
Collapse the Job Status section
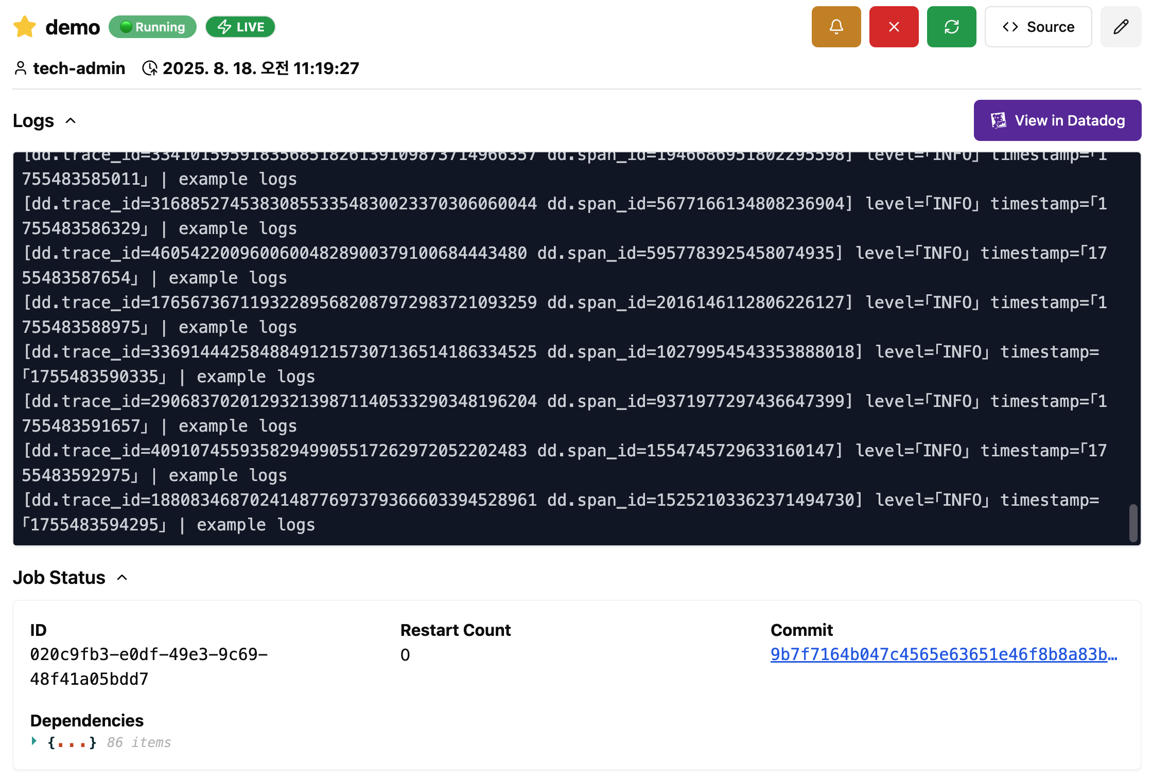click(122, 578)
